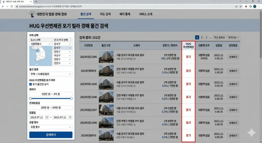
Task: Go to results page 2
Action: click(x=202, y=38)
